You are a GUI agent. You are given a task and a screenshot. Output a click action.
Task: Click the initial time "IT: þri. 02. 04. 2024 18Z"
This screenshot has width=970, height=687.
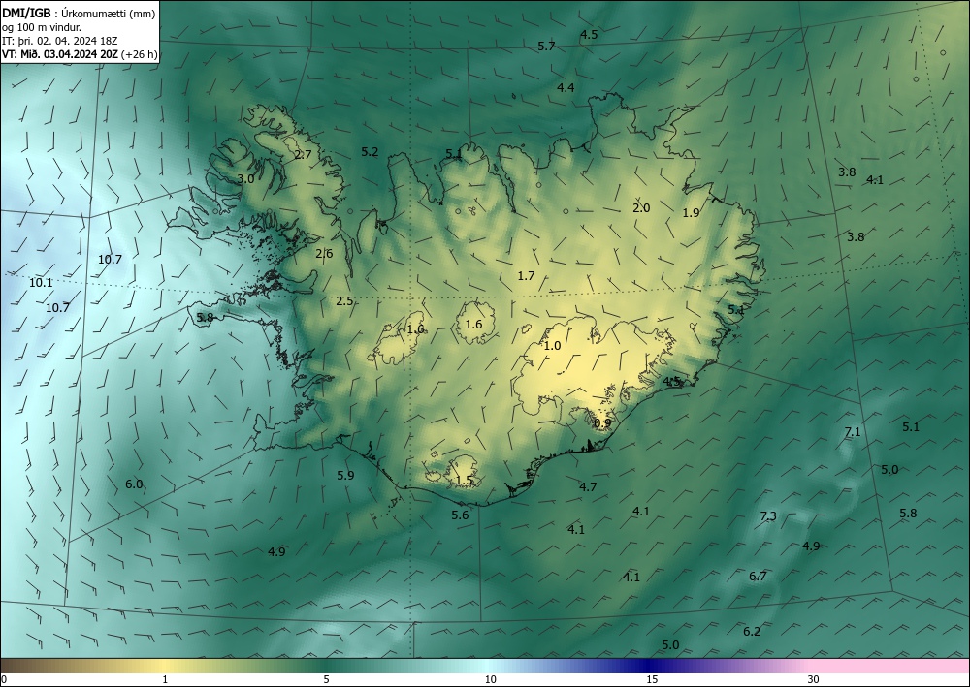tap(59, 41)
